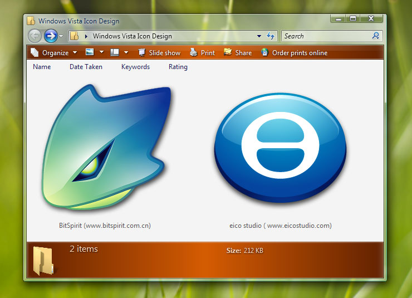412x298 pixels.
Task: Click the eico studio ( www.eicostudio.com) file name
Action: (281, 226)
